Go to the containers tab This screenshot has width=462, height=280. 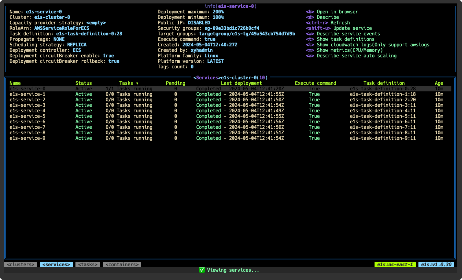click(x=122, y=265)
